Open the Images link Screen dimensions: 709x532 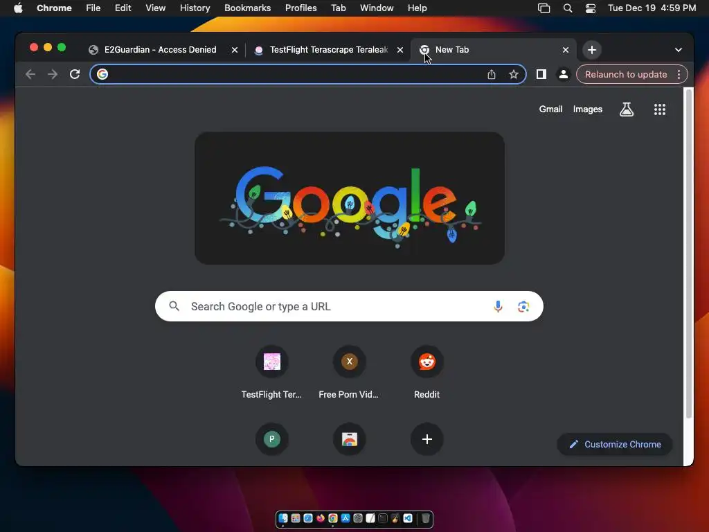tap(587, 109)
